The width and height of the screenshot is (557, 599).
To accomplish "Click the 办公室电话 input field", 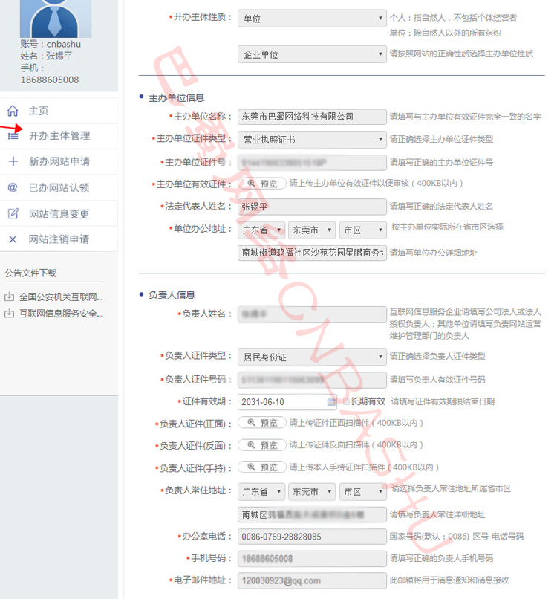I will coord(311,537).
